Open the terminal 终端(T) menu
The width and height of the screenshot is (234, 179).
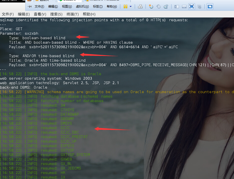(x=72, y=14)
